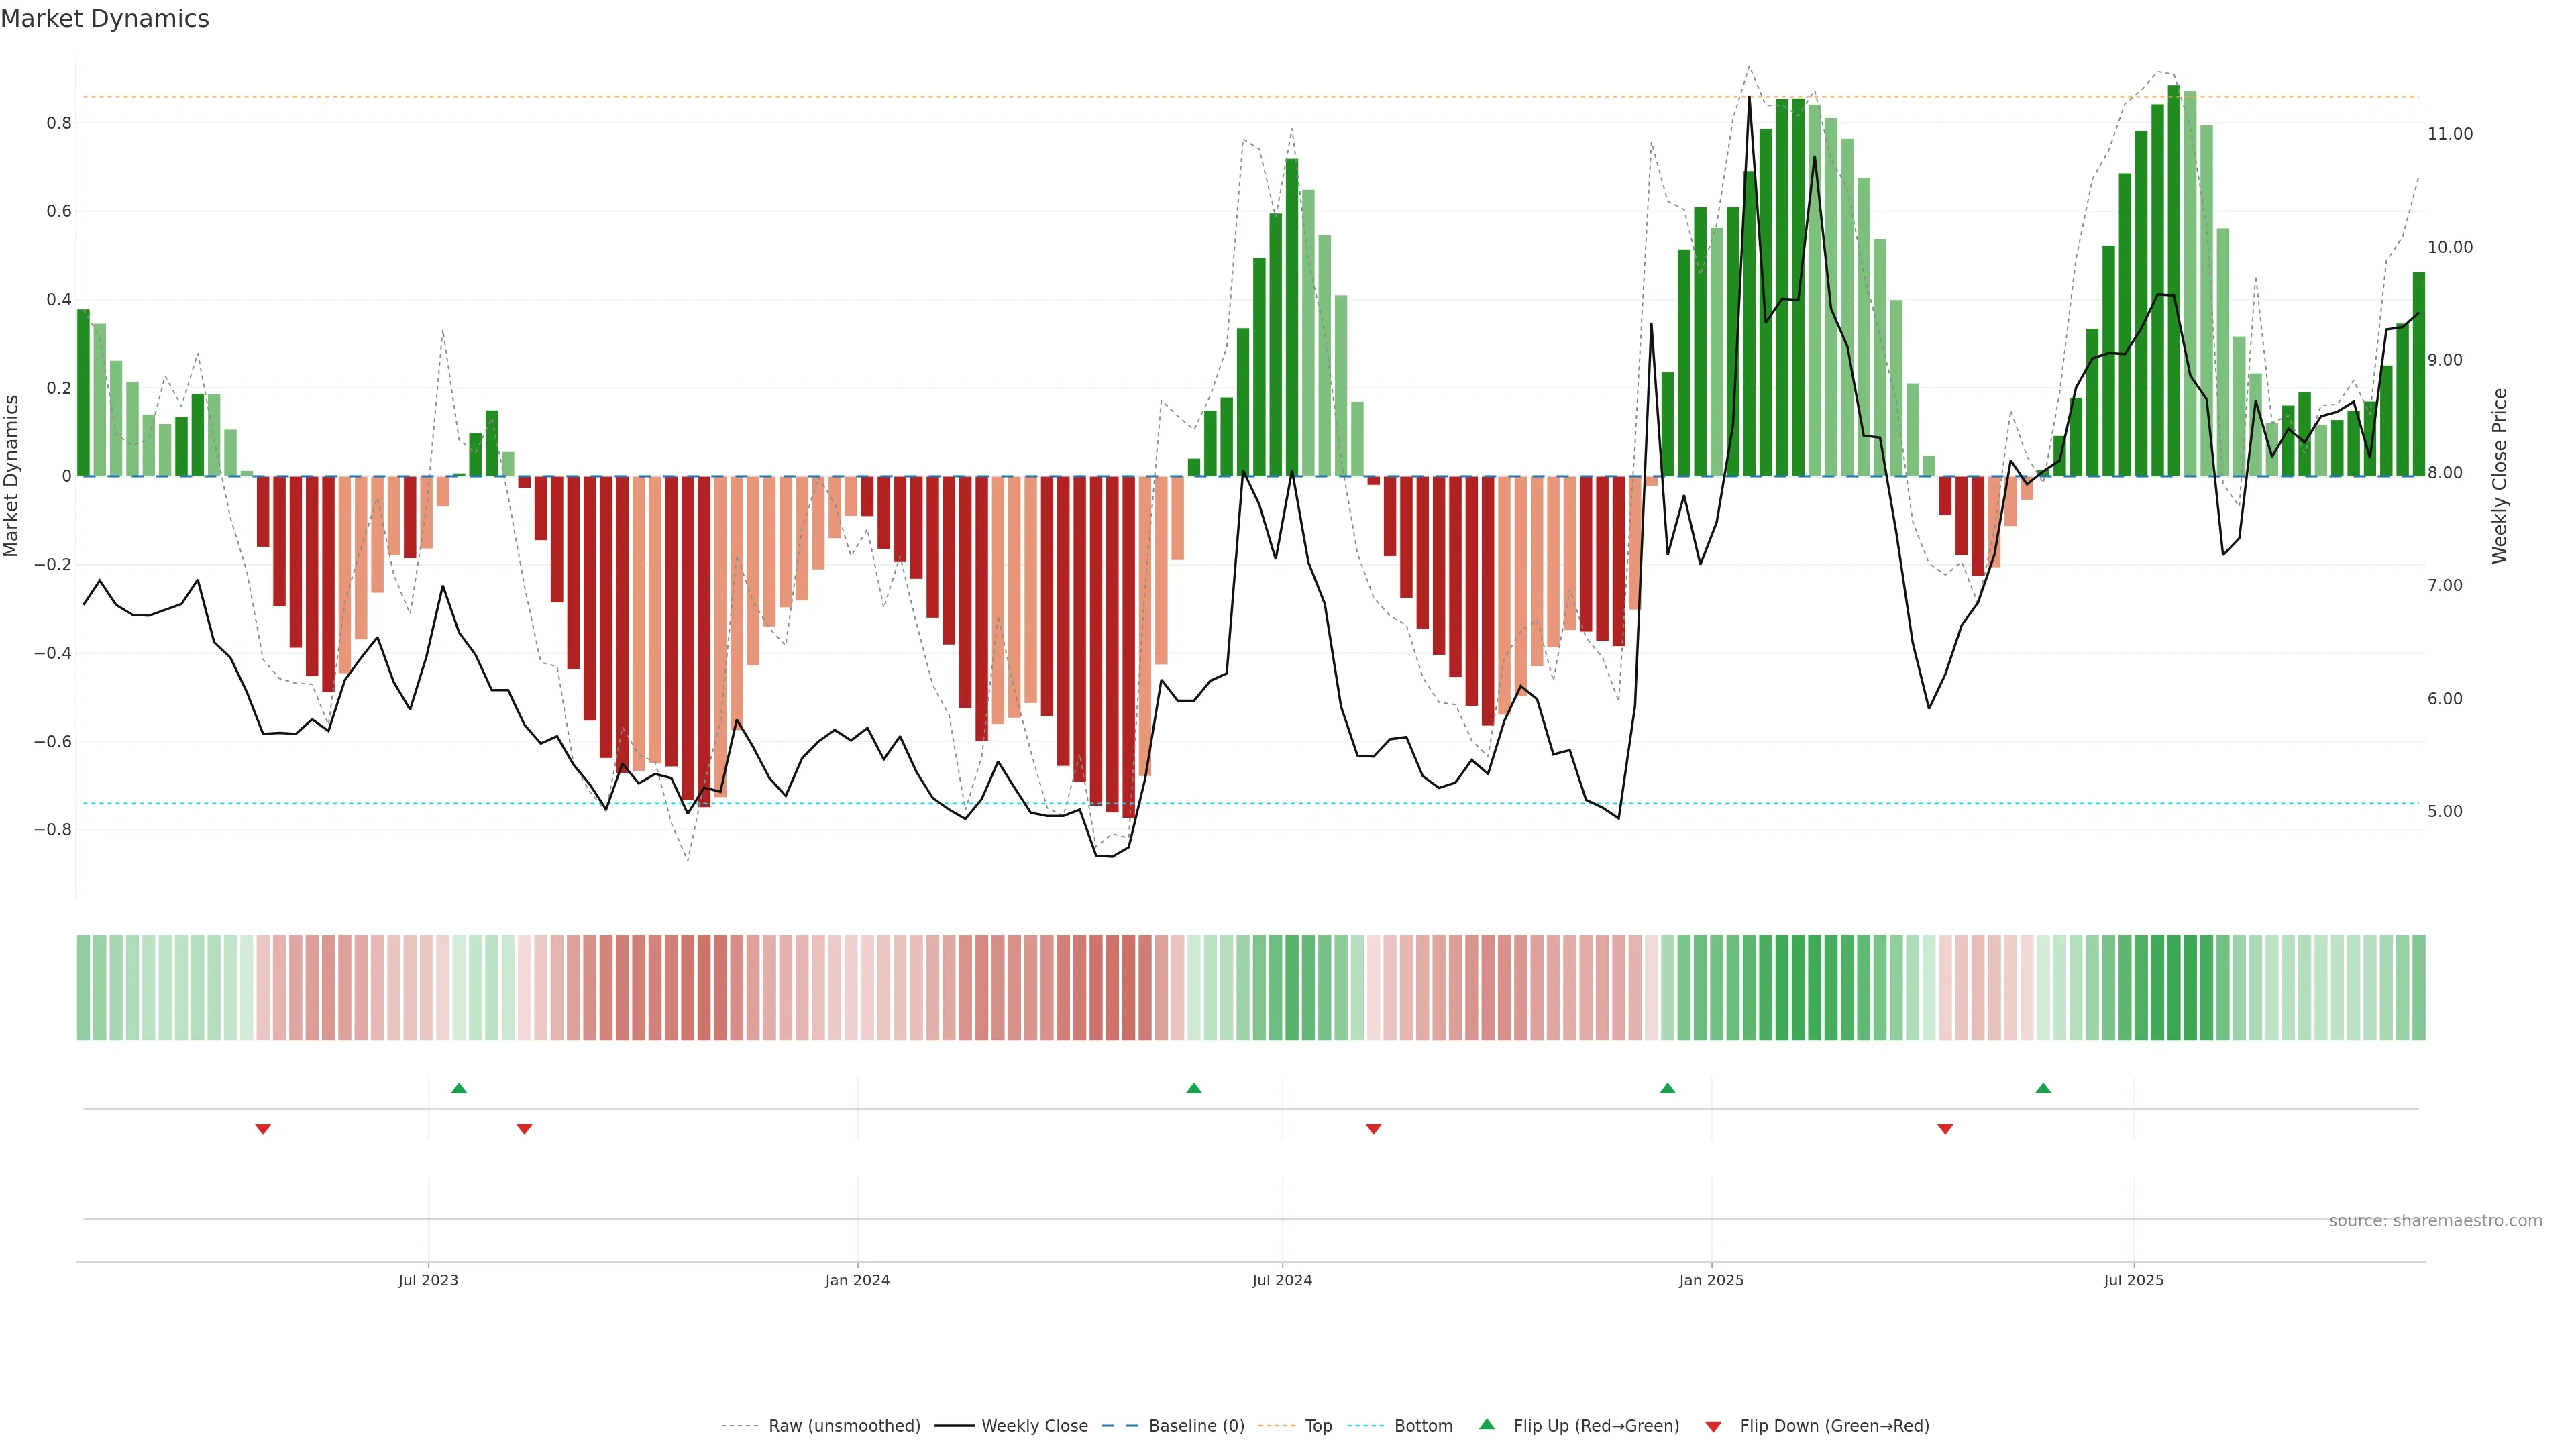This screenshot has width=2576, height=1449.
Task: Click the source: sharemaestro.com text
Action: coord(2435,1221)
